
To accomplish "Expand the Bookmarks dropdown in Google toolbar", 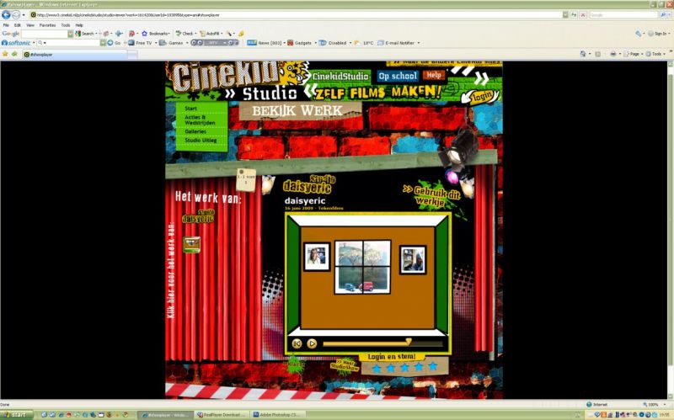I will click(157, 34).
